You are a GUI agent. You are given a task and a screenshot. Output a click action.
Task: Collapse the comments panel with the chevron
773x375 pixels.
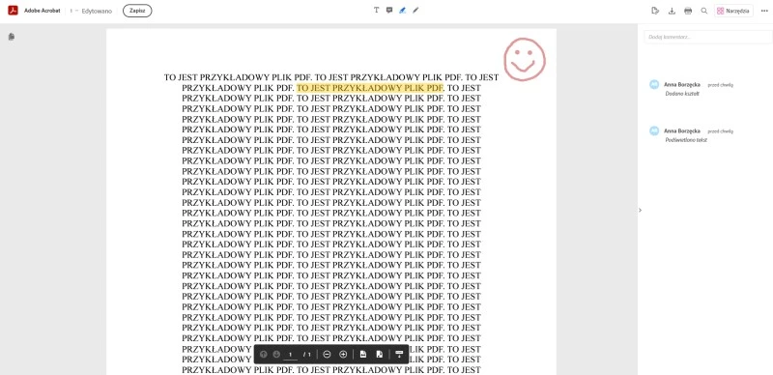pos(640,210)
